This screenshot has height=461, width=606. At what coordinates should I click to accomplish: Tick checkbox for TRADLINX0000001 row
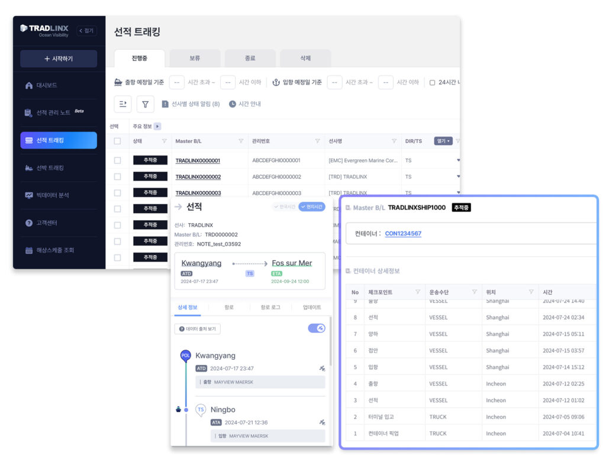pos(118,160)
